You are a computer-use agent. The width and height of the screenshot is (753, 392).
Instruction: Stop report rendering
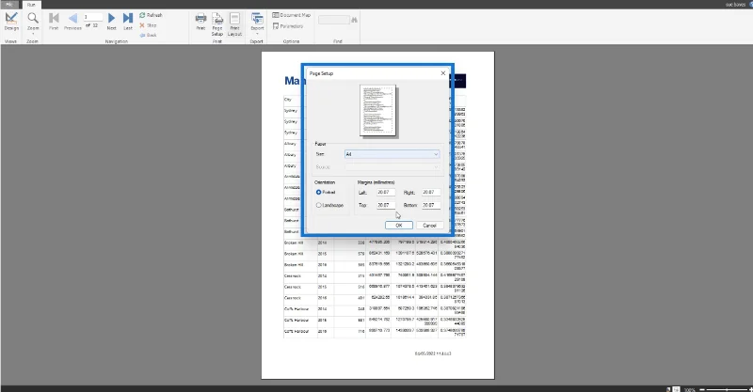(148, 25)
